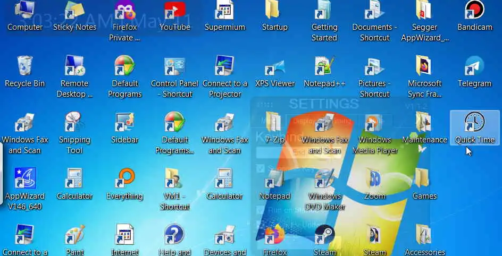Open the Zoom desktop icon
This screenshot has width=502, height=256.
(374, 178)
